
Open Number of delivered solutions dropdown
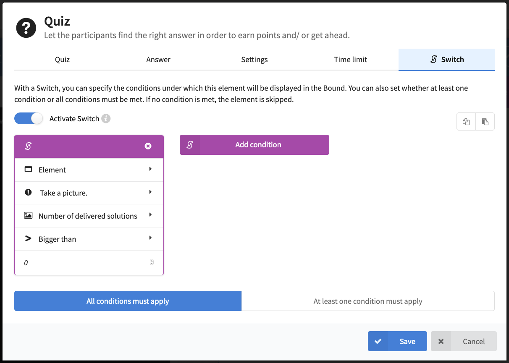coord(89,216)
